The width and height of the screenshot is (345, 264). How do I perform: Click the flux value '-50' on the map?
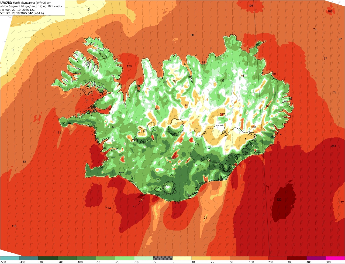click(113, 127)
